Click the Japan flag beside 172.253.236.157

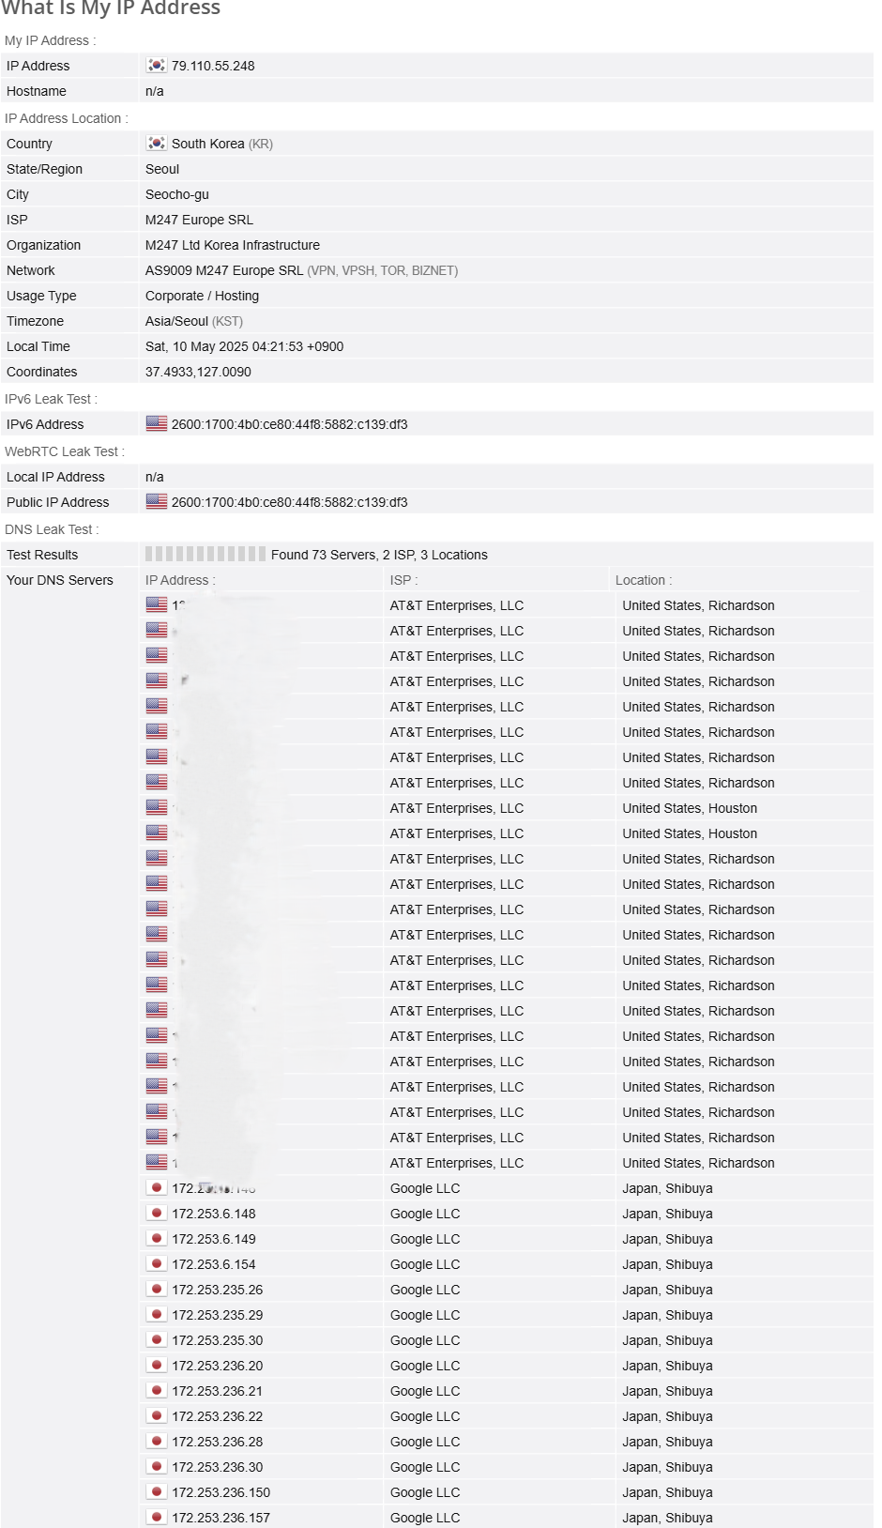point(157,1518)
